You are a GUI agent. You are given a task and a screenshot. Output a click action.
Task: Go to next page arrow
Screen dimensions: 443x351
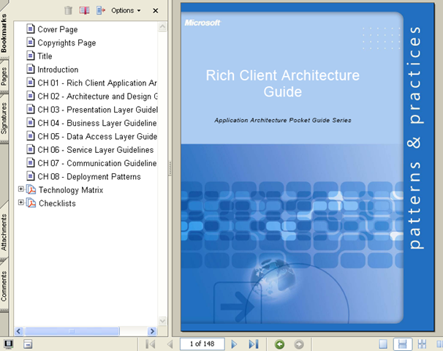coord(234,344)
